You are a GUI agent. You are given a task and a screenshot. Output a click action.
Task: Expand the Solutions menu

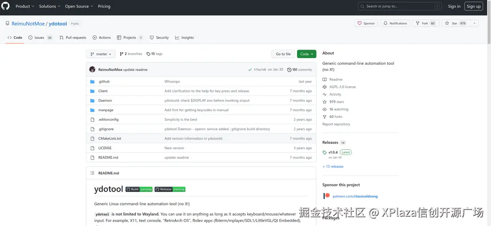click(x=50, y=6)
